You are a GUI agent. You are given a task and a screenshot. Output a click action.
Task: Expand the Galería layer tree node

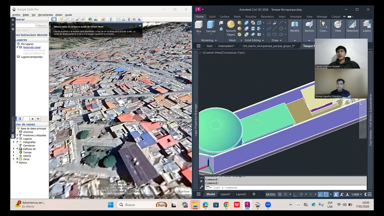tap(13, 156)
